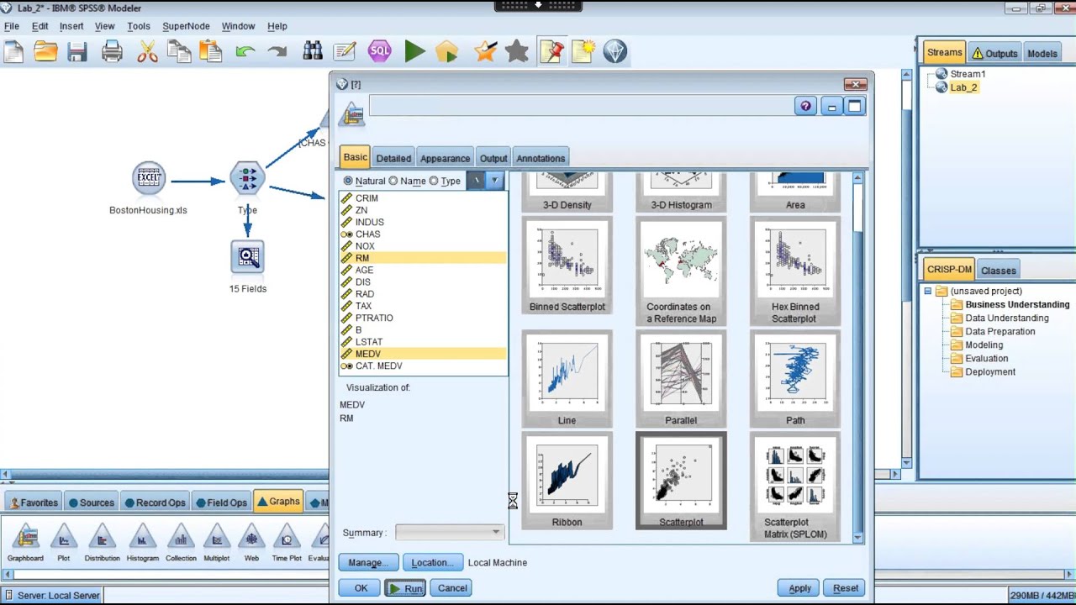Open the Field Ops palette tab

(x=221, y=502)
